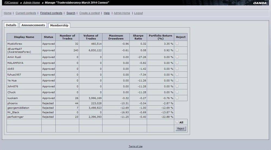Tick the Reject checkbox for 4EverMaAT
The width and height of the screenshot is (271, 150).
177,50
